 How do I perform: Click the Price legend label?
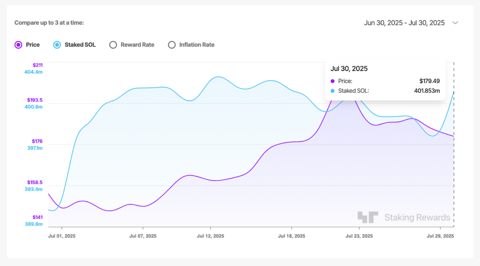33,45
